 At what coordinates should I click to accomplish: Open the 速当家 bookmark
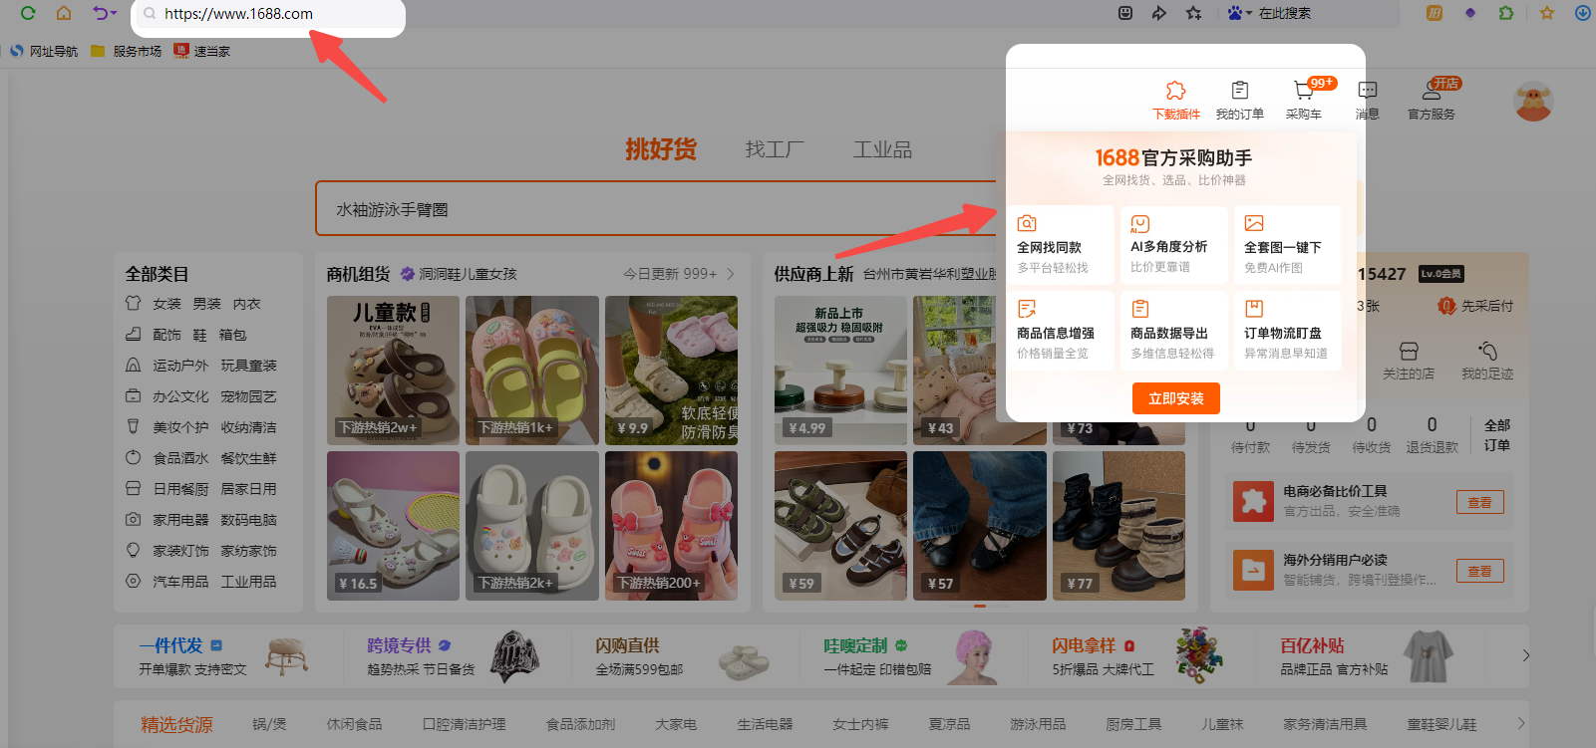point(201,51)
